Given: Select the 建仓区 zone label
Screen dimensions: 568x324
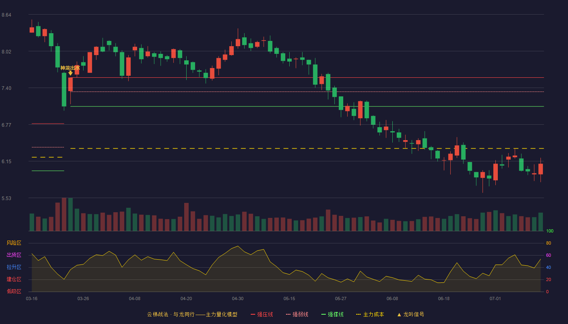Looking at the screenshot, I should tap(14, 279).
